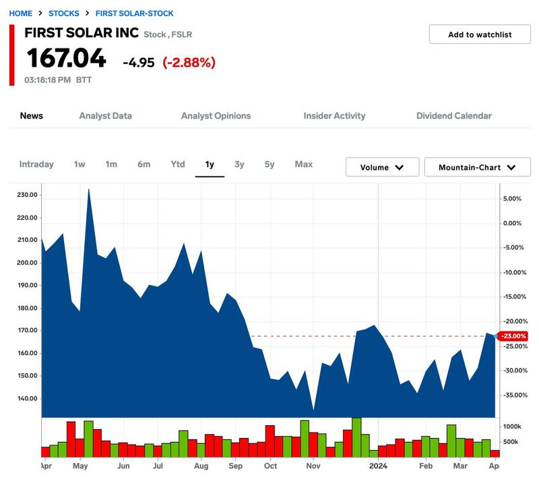Viewport: 539px width, 477px height.
Task: Show the 6m chart range
Action: point(144,164)
